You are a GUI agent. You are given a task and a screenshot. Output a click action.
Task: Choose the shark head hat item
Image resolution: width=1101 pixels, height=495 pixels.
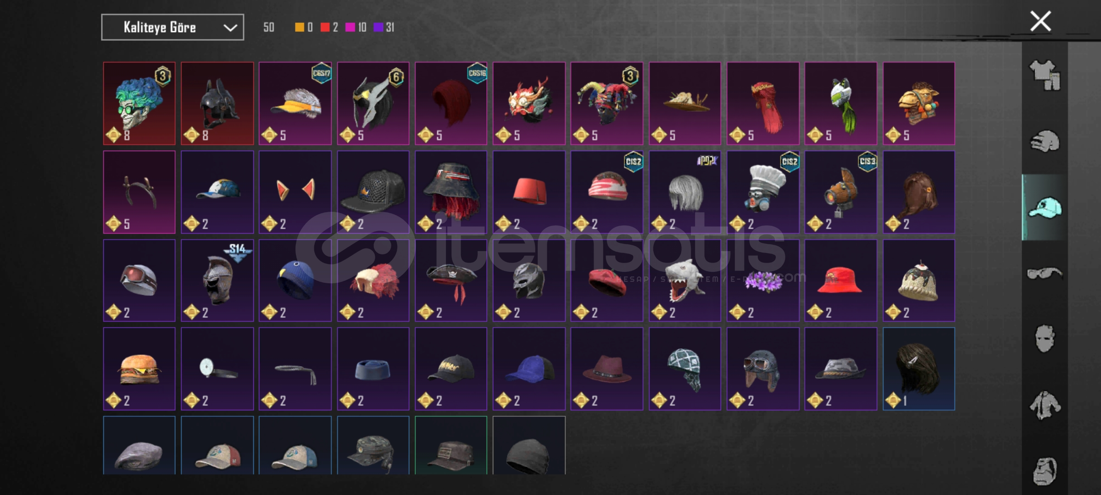685,280
